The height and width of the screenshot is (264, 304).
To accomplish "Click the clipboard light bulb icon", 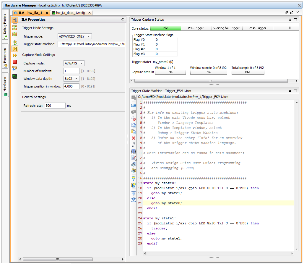I will click(x=134, y=185).
